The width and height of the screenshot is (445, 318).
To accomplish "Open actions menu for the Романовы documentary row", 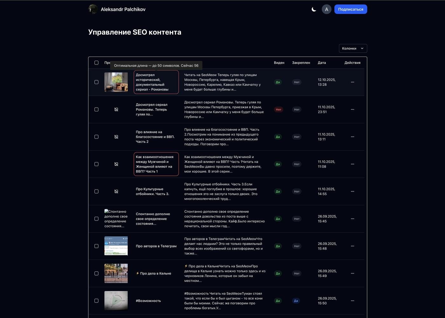I will [x=352, y=82].
